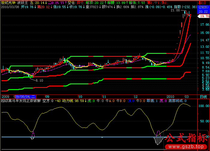Click the 2009 year label on timeline
210x151 pixels.
coord(5,97)
